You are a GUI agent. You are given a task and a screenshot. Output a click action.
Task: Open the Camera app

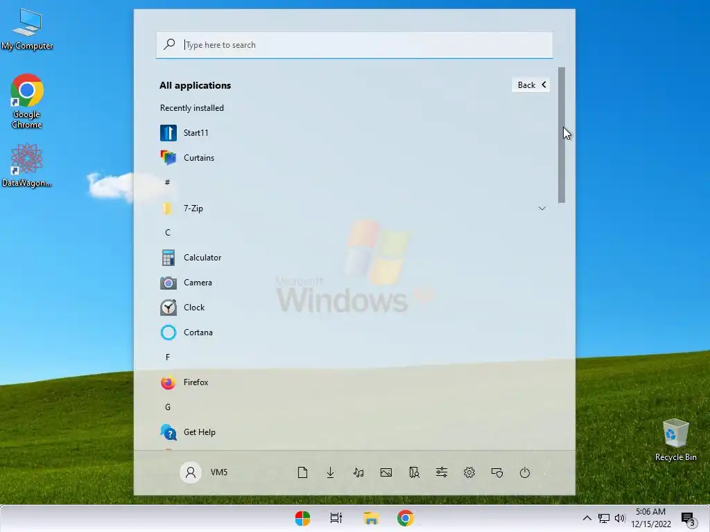click(353, 283)
